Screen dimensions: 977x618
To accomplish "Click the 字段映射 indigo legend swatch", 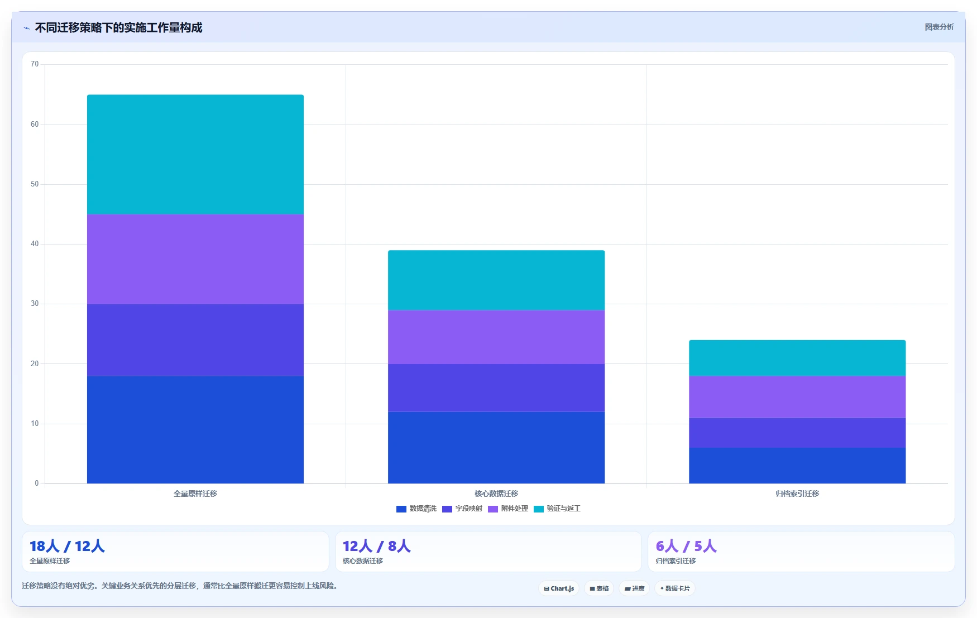I will point(447,509).
